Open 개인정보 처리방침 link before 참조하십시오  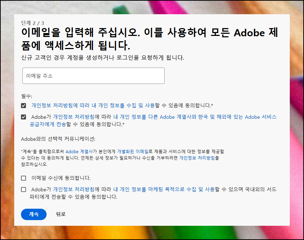(197, 158)
